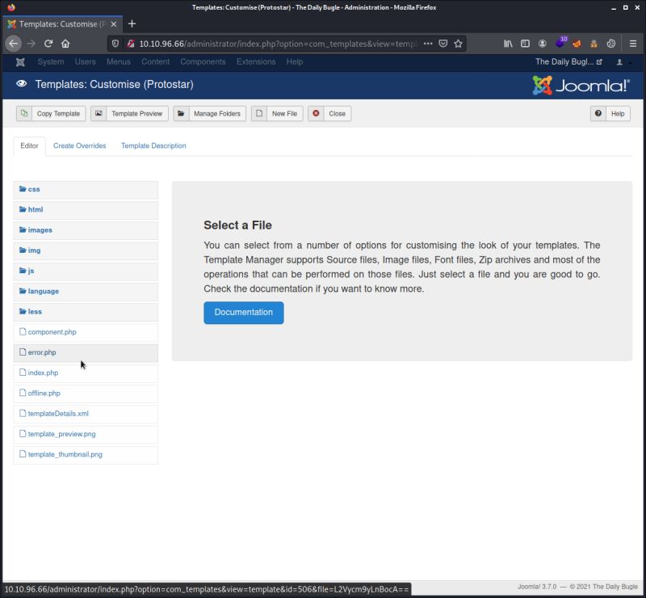Viewport: 646px width, 598px height.
Task: Click the purple extension icon showing 10
Action: [560, 44]
